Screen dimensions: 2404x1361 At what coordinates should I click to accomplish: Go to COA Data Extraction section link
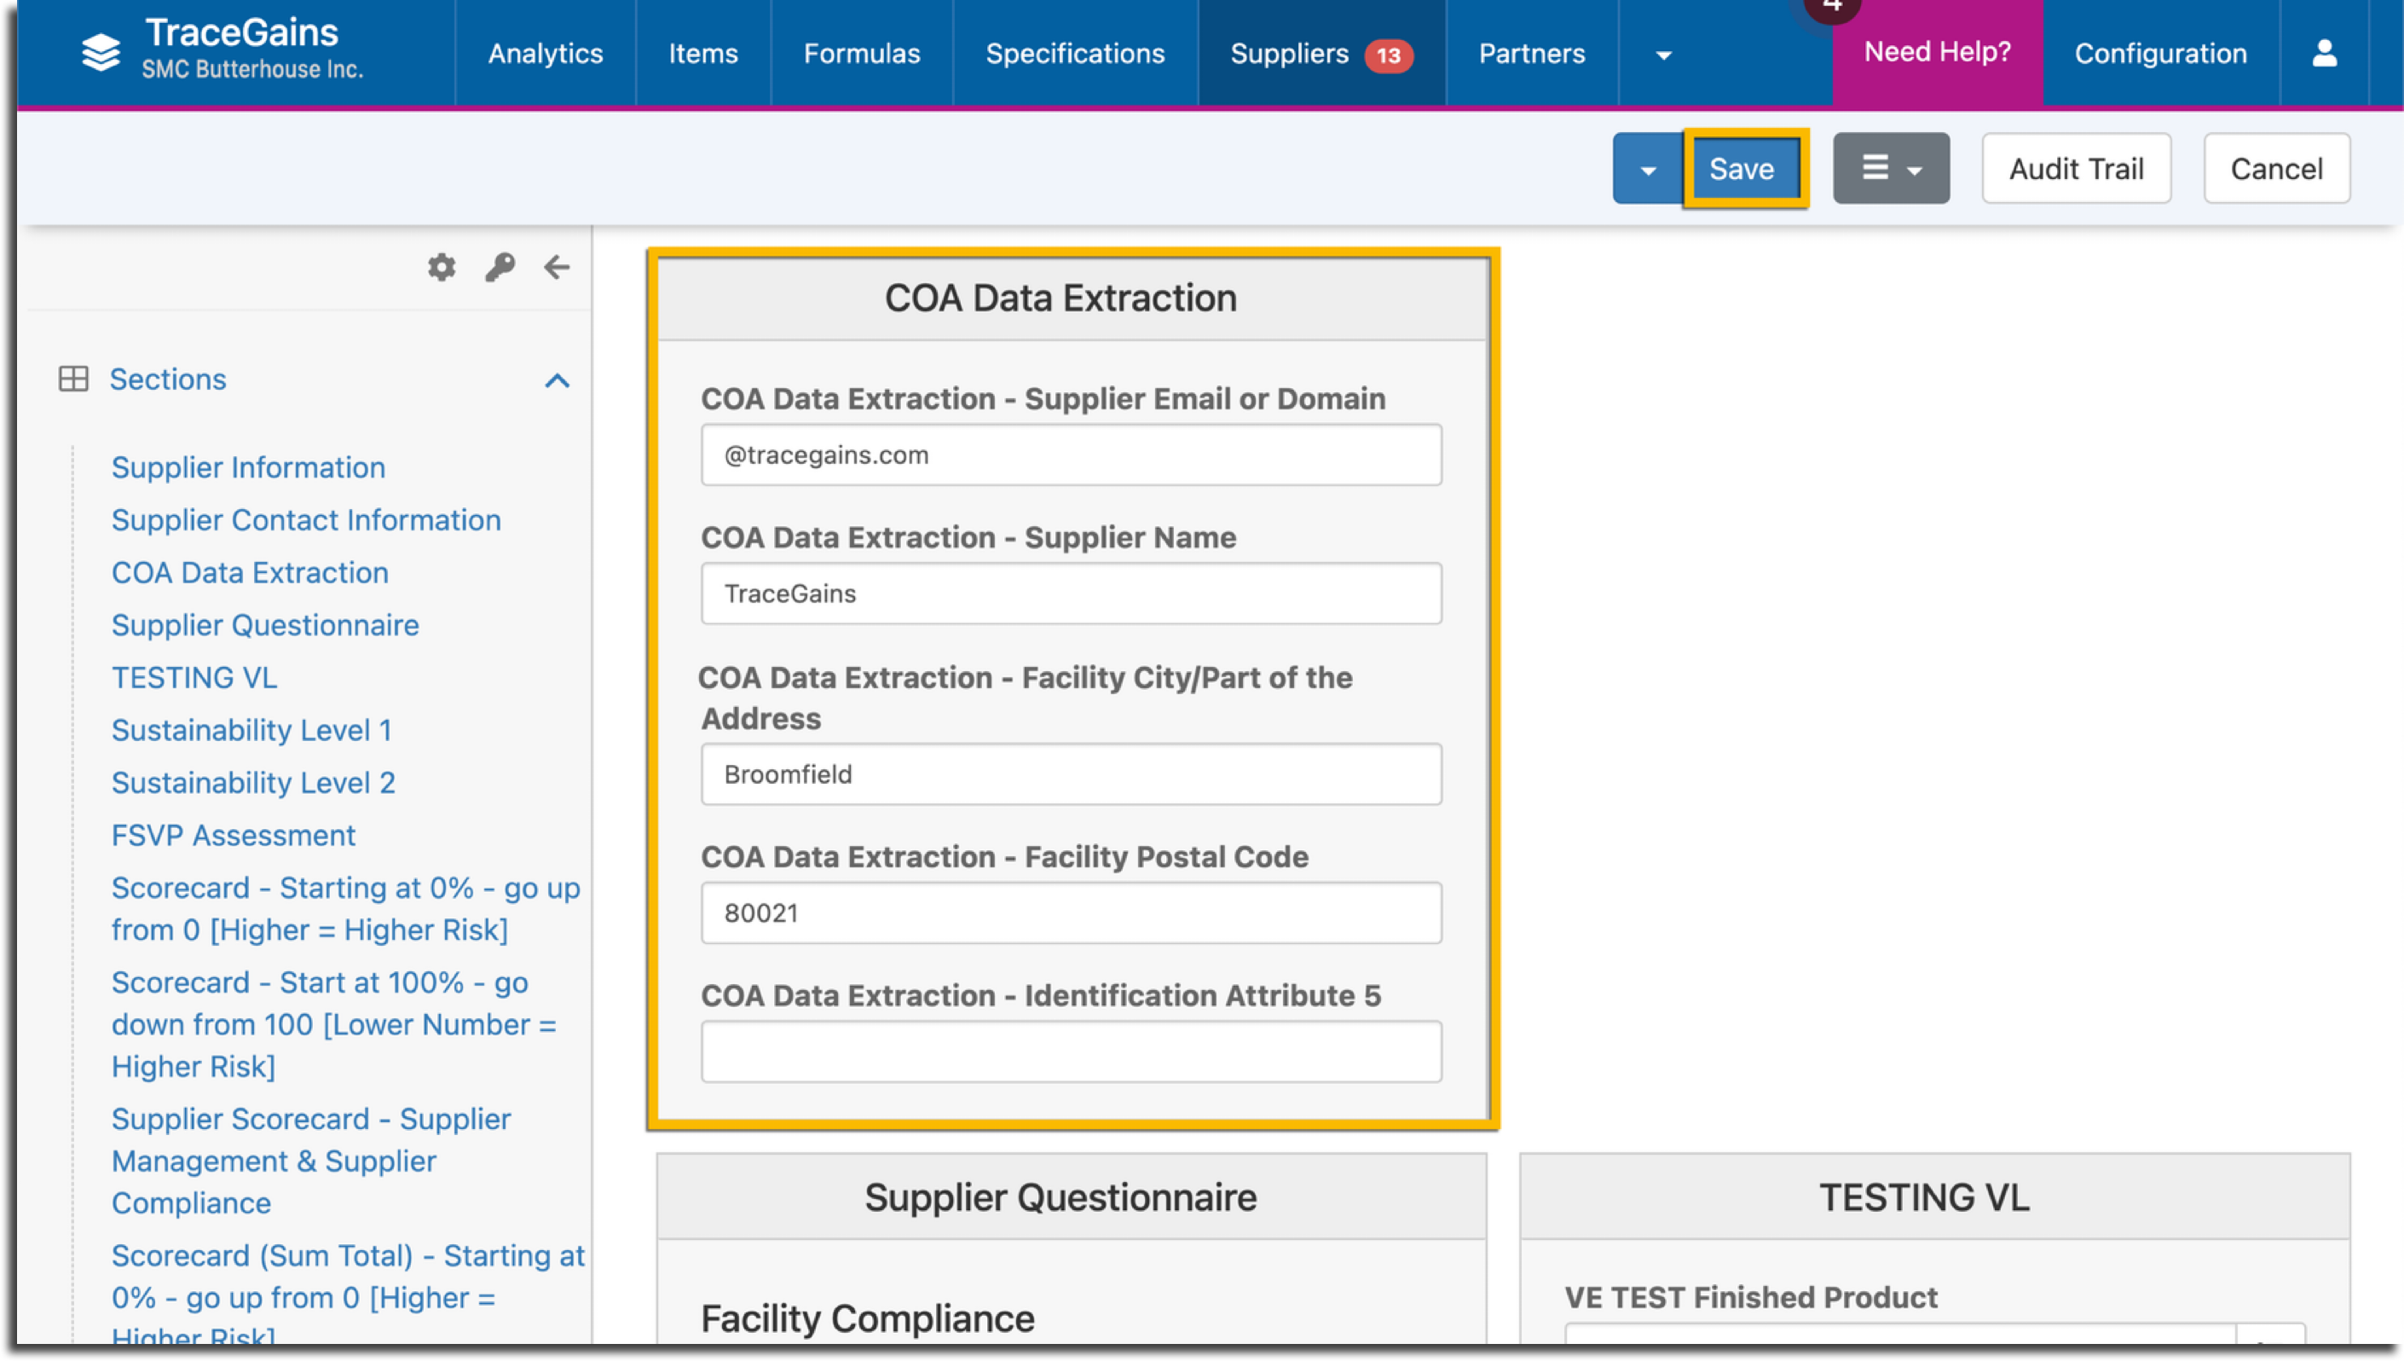coord(250,572)
